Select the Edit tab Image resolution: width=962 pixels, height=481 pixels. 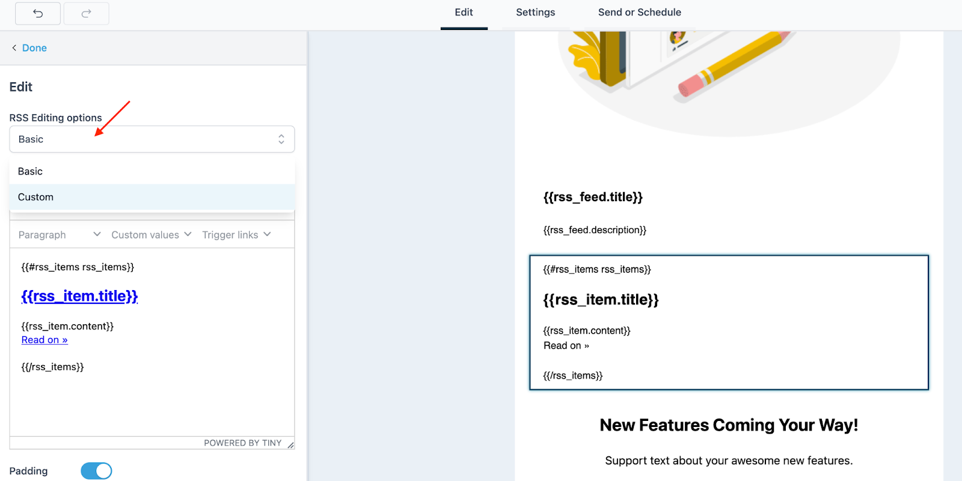[x=464, y=13]
